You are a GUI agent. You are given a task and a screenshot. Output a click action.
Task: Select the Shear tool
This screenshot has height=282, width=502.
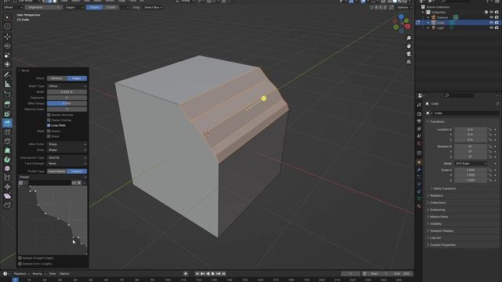pos(7,196)
